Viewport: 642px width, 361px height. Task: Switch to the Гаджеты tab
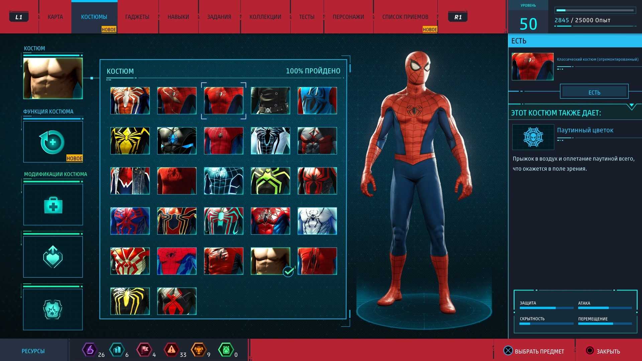[137, 17]
